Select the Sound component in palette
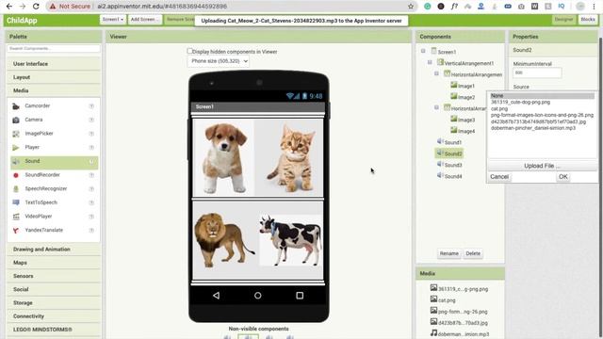 [x=55, y=161]
